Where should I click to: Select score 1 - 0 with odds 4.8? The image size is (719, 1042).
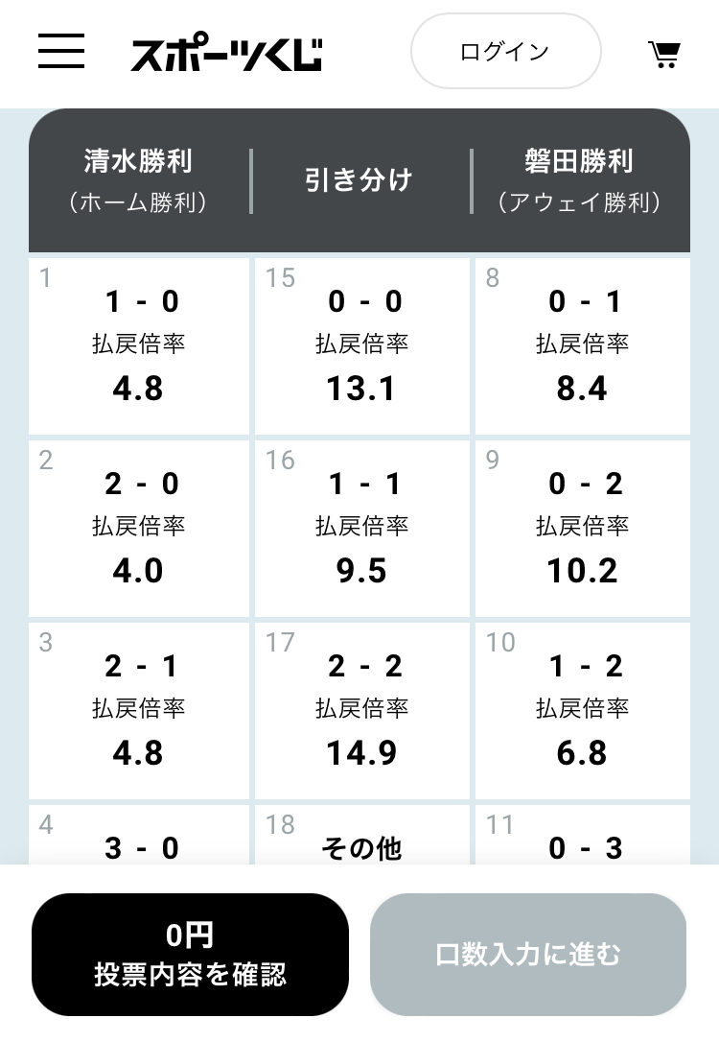(139, 346)
